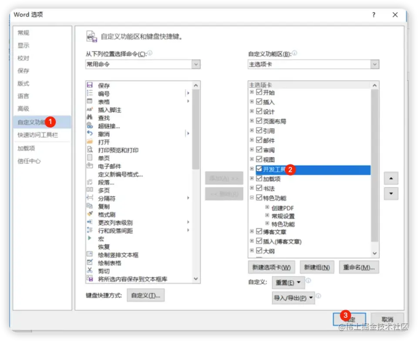Toggle the 开发工具 checkbox

(259, 169)
